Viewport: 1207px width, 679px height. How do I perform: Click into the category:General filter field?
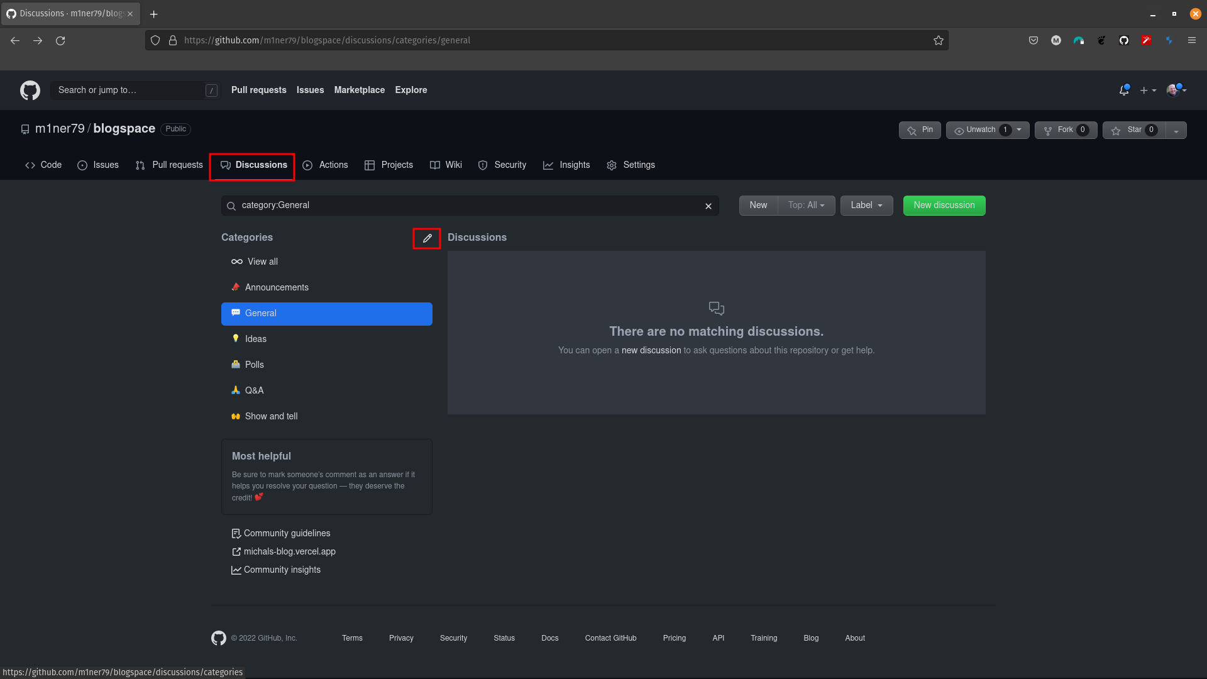click(470, 206)
